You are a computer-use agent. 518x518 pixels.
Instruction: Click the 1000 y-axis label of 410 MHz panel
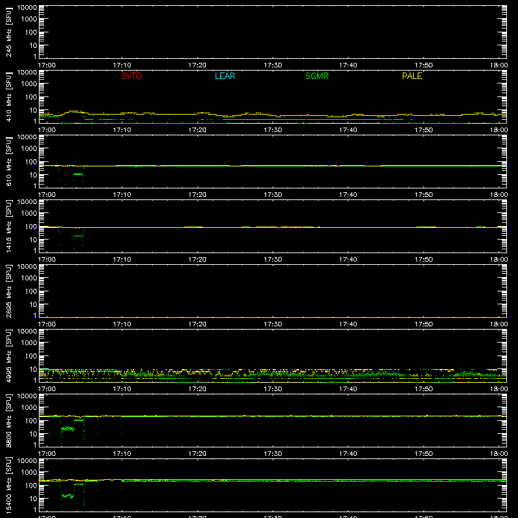pos(29,84)
